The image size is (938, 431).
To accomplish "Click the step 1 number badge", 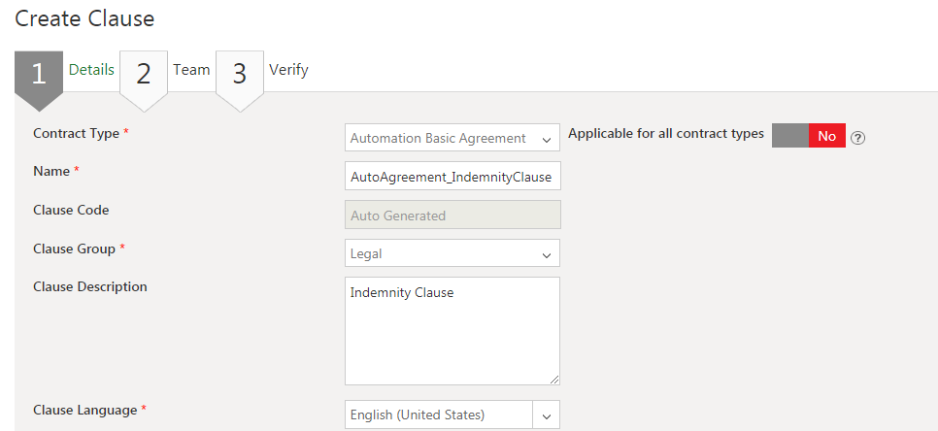I will click(x=39, y=75).
